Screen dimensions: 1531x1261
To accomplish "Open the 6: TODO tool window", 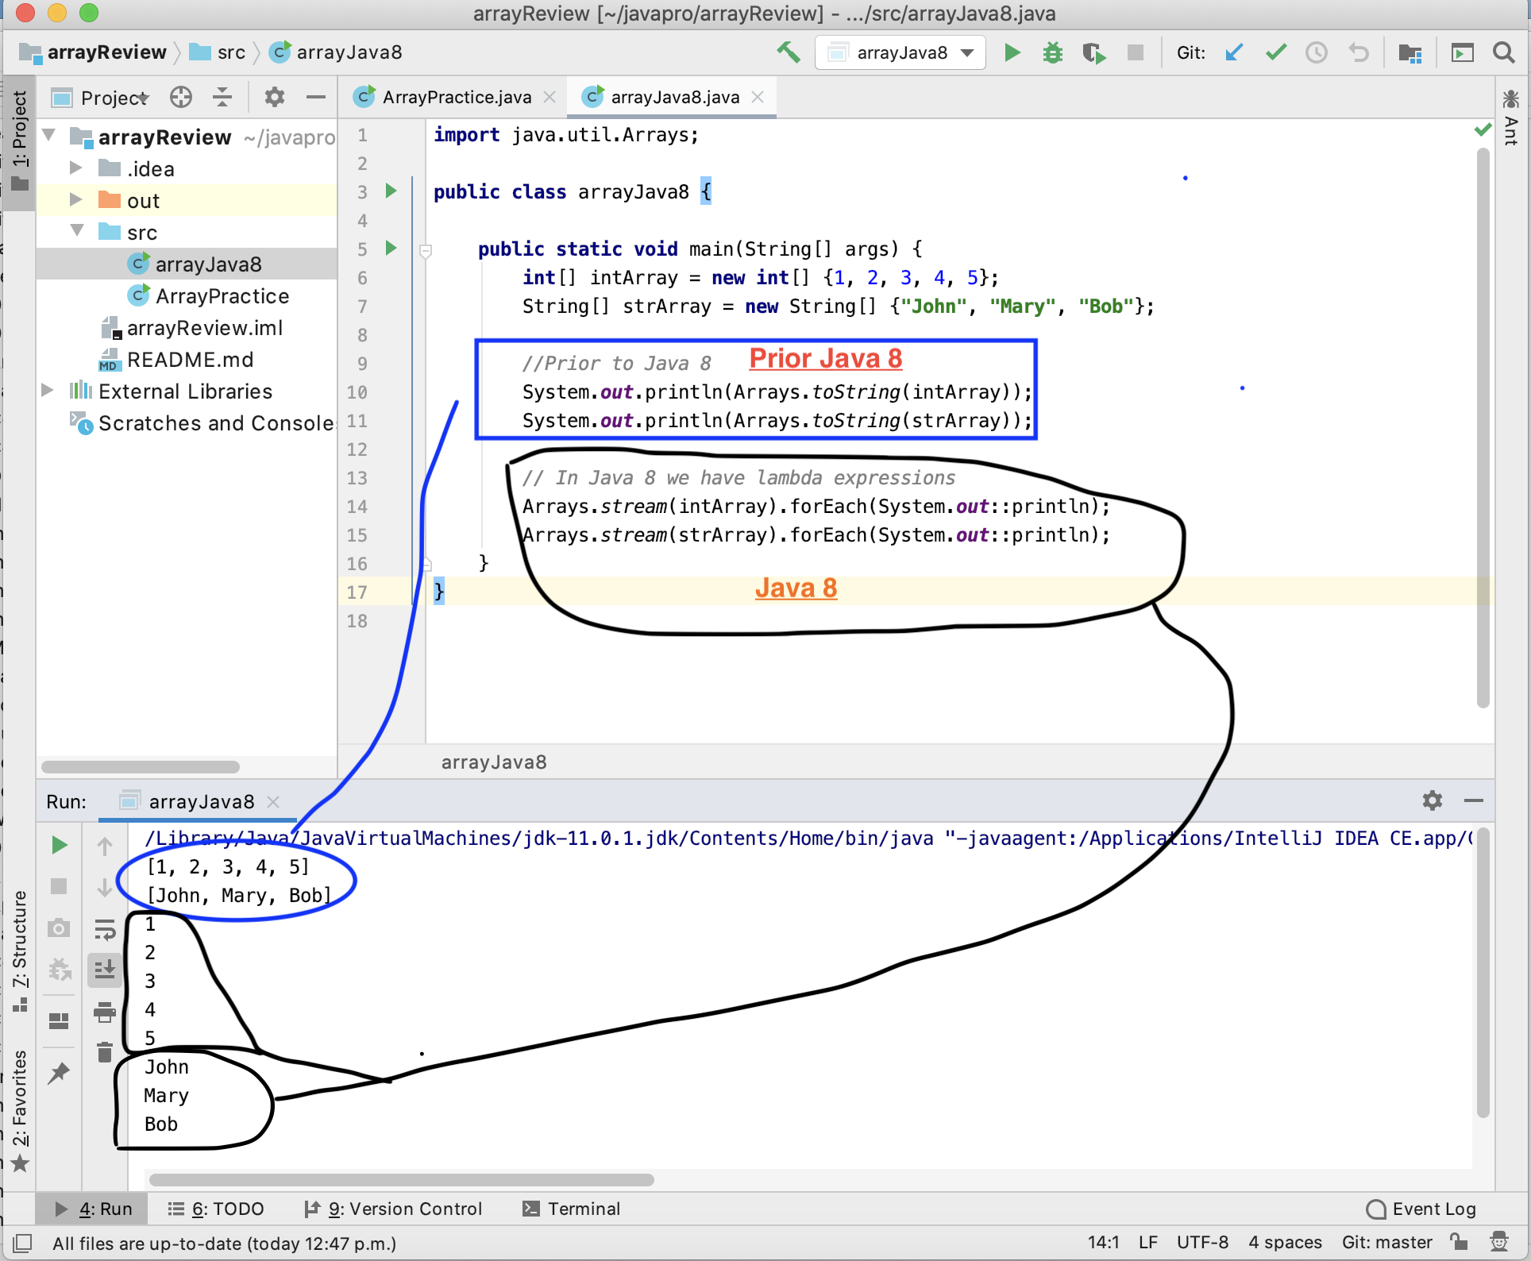I will (215, 1209).
